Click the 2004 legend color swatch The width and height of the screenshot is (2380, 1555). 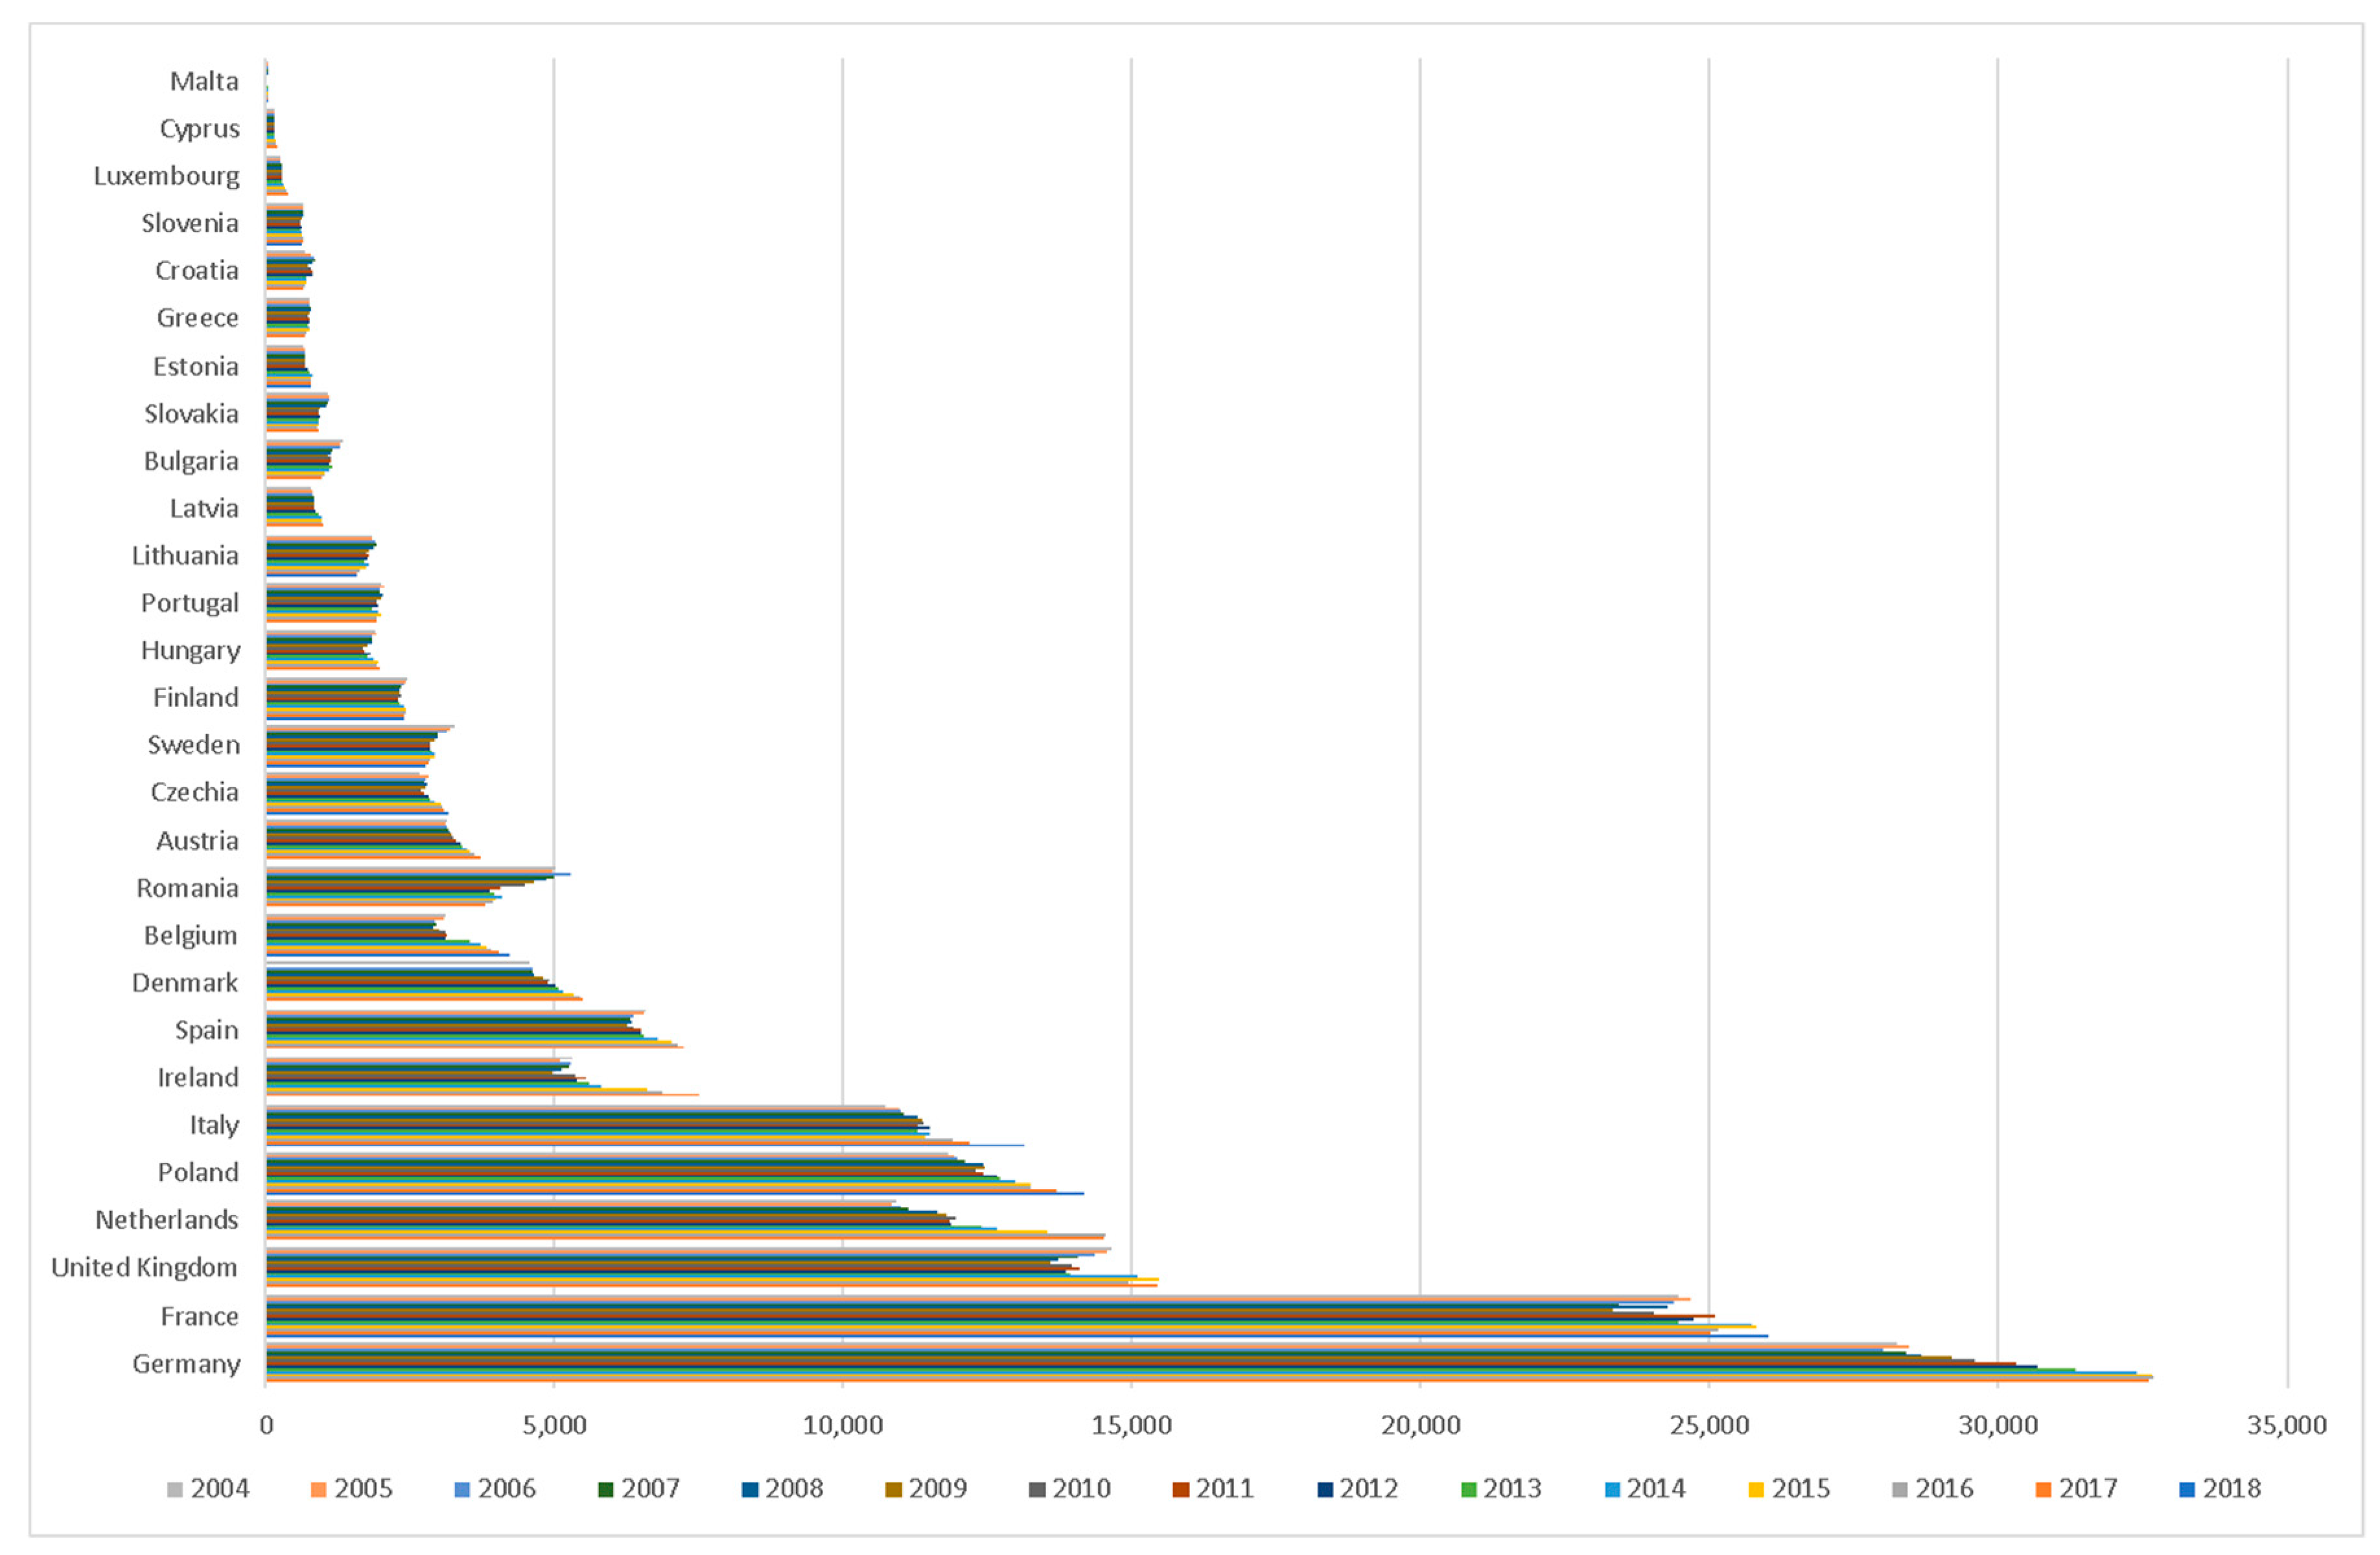click(176, 1489)
